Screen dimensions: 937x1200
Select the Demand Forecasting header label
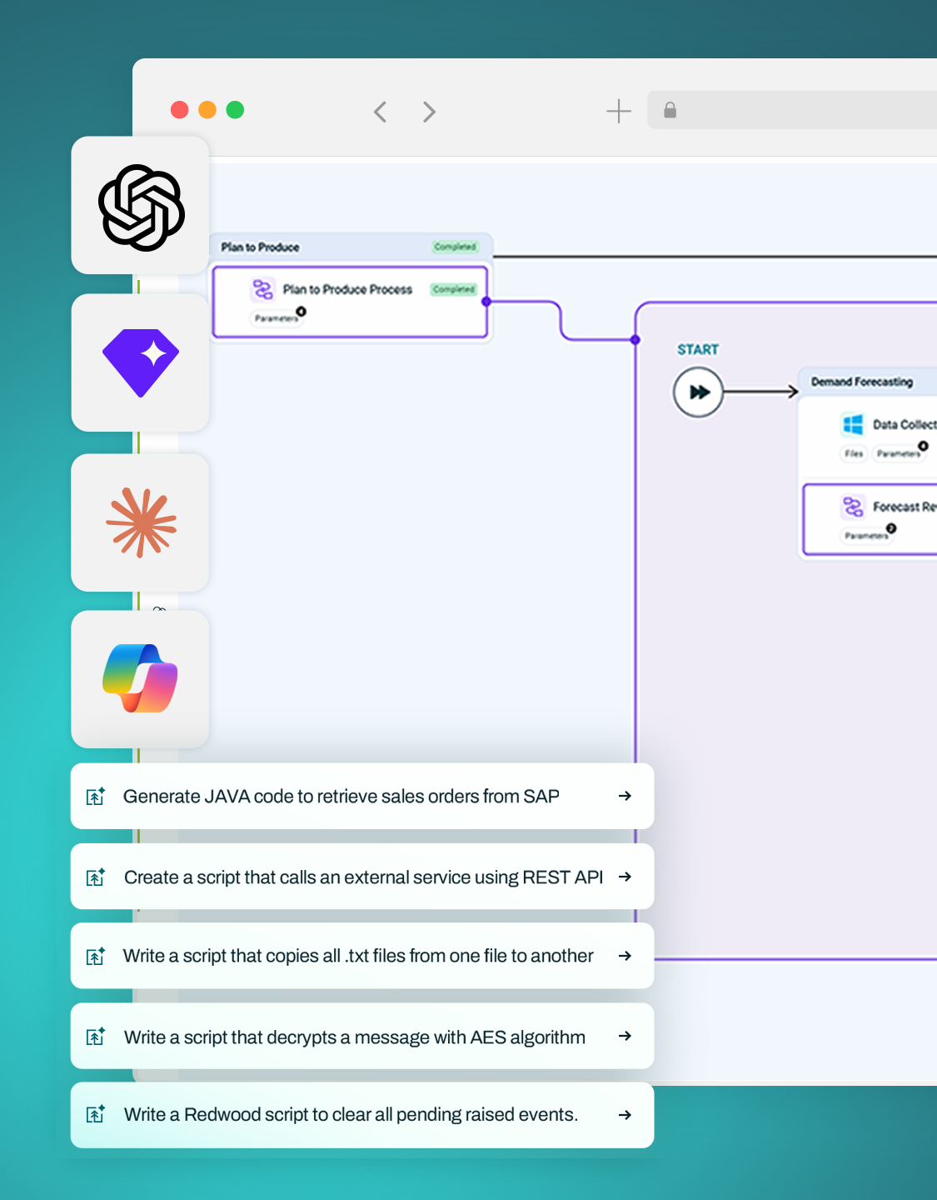tap(862, 382)
